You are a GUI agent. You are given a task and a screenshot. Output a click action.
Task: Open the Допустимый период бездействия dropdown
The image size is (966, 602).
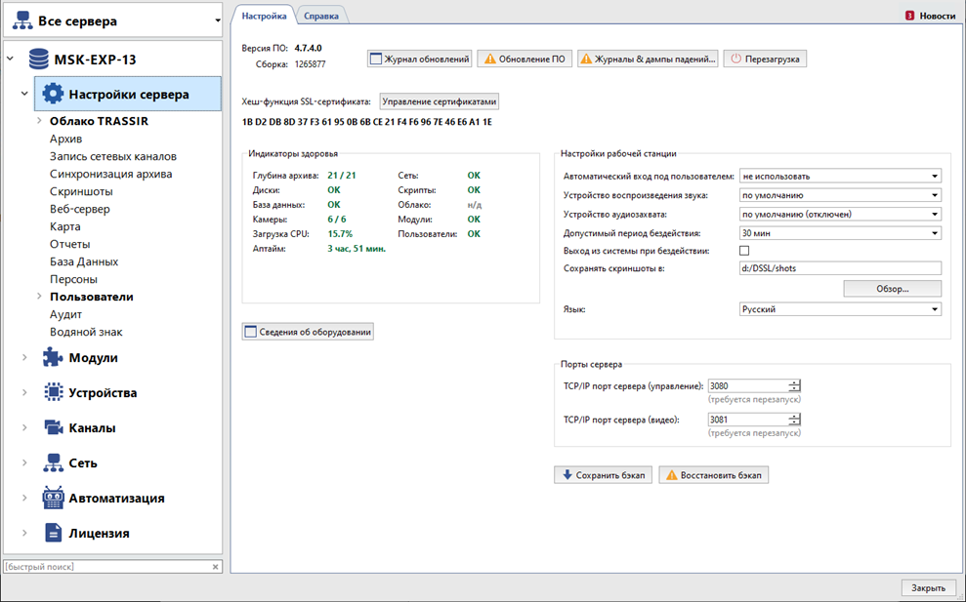(x=840, y=233)
